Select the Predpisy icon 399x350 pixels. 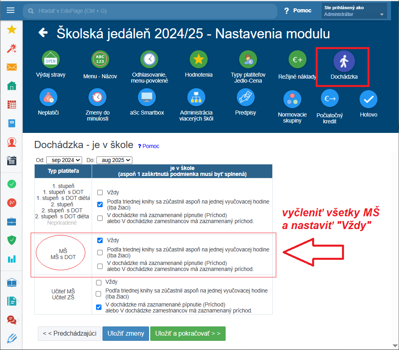coord(246,97)
